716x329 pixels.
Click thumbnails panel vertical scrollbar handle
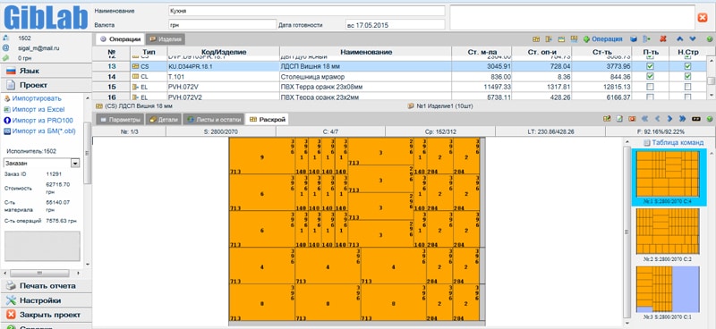pyautogui.click(x=627, y=232)
